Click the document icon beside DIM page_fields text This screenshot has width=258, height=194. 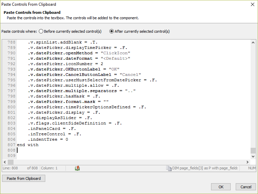[169, 168]
